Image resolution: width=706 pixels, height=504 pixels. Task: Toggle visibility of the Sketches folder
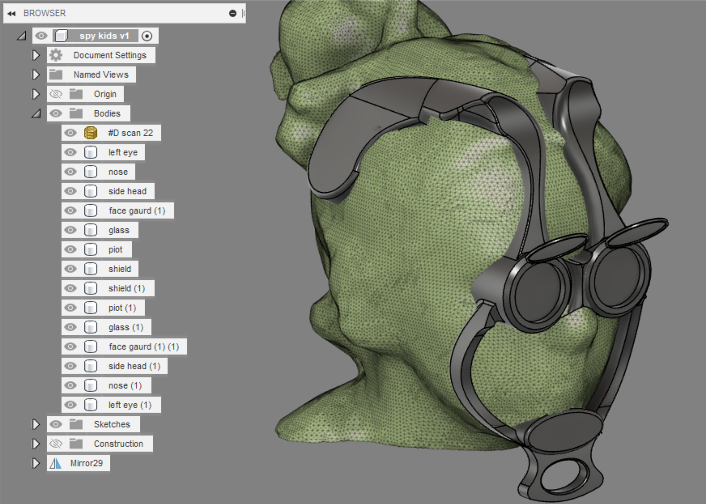click(56, 424)
